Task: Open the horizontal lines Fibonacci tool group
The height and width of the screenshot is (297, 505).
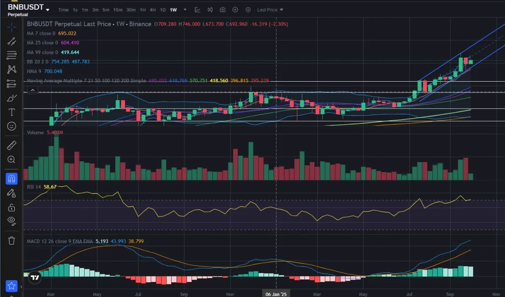Action: pos(12,55)
